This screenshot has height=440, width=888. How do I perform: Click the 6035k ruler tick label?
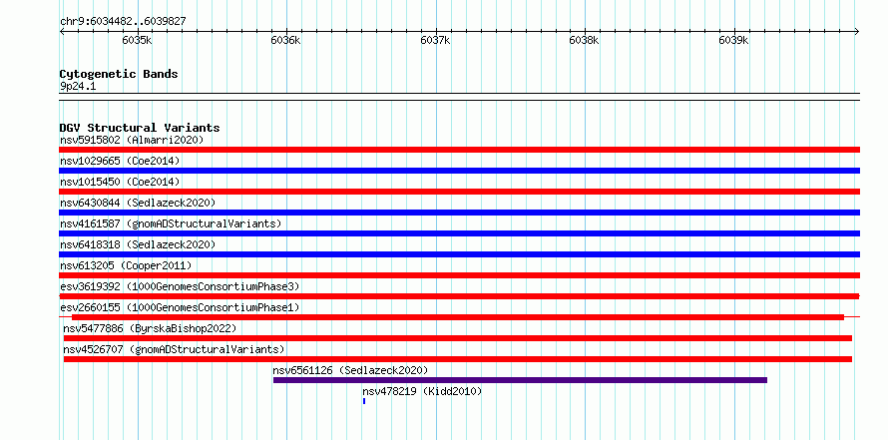pyautogui.click(x=137, y=40)
